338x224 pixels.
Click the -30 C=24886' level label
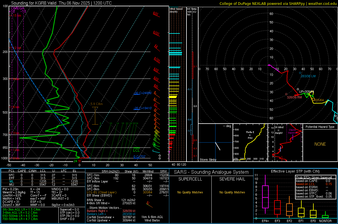143,93
